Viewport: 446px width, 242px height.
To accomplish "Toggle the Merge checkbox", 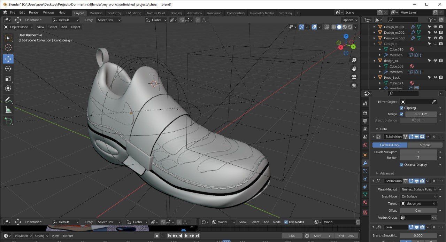I will [x=401, y=114].
